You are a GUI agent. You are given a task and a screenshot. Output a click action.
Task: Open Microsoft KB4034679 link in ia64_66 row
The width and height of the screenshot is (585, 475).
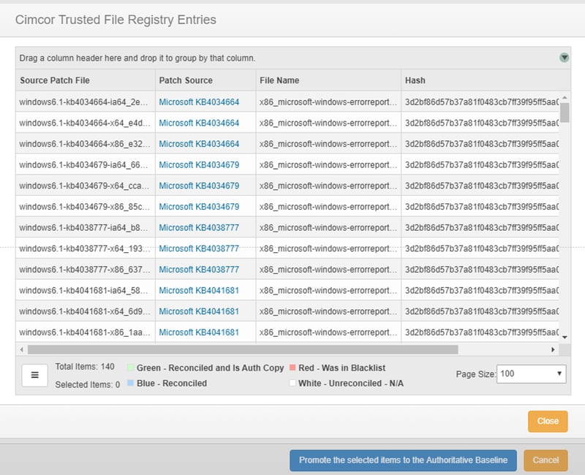click(x=199, y=165)
